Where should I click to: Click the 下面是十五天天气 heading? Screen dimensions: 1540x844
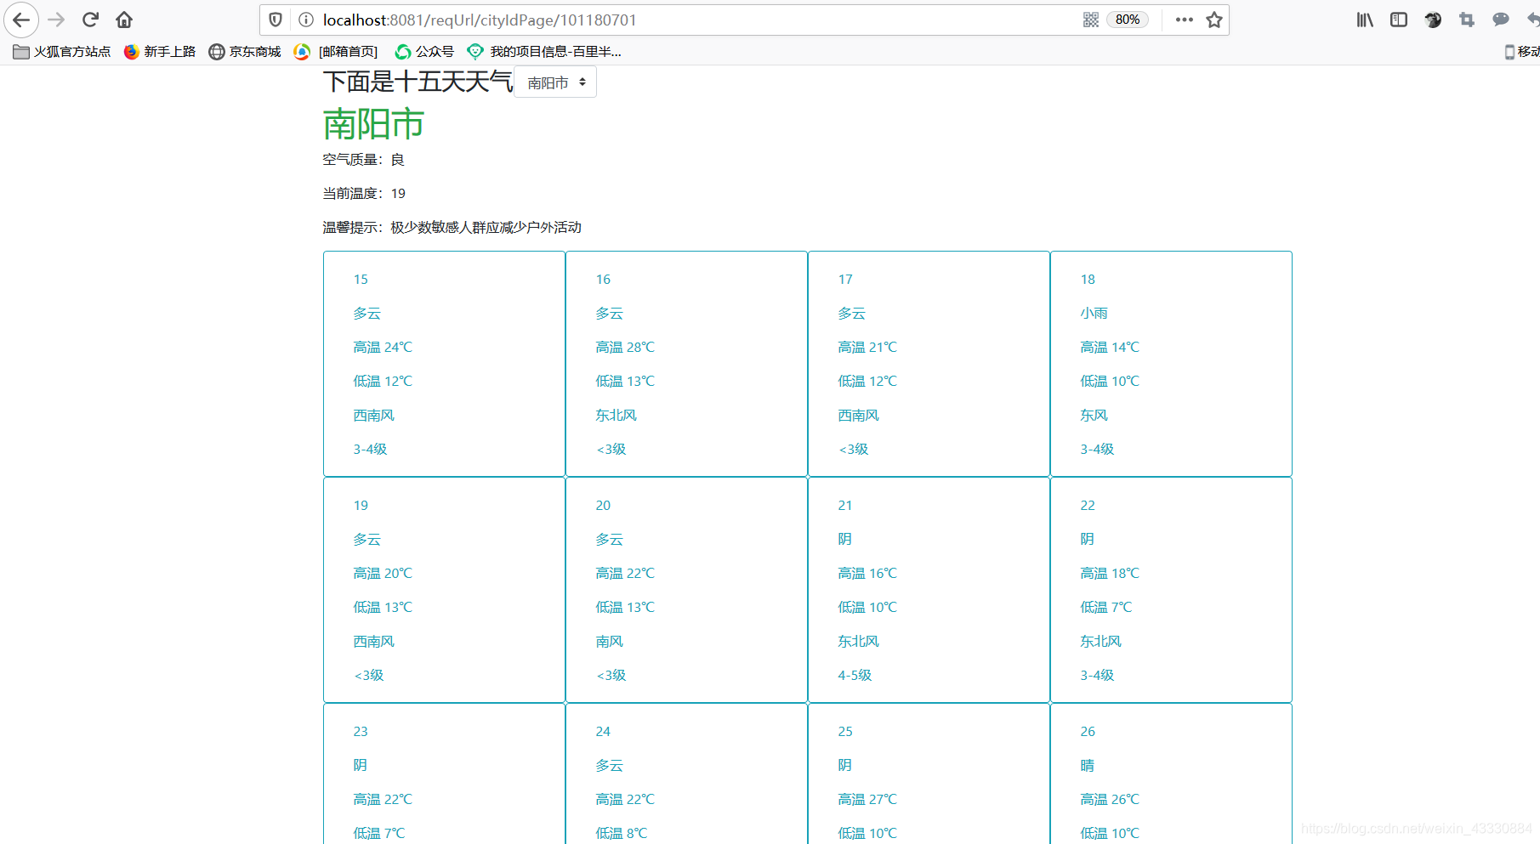coord(418,82)
